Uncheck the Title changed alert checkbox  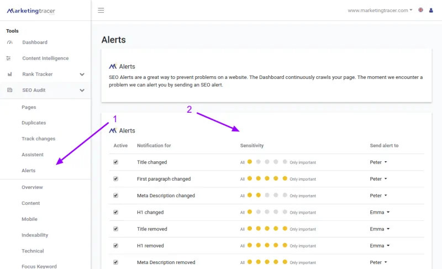(115, 162)
